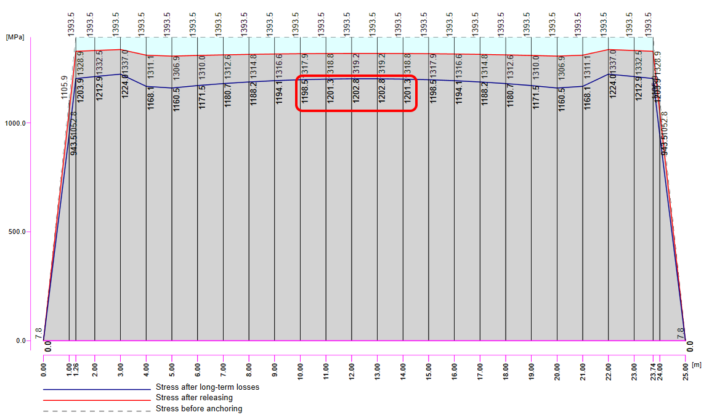Select the 'Stress before anchoring' legend label
Screen dimensions: 709x415
(199, 409)
